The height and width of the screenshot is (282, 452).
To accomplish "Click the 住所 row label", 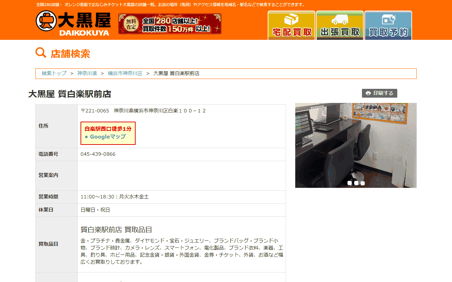I will pos(43,126).
